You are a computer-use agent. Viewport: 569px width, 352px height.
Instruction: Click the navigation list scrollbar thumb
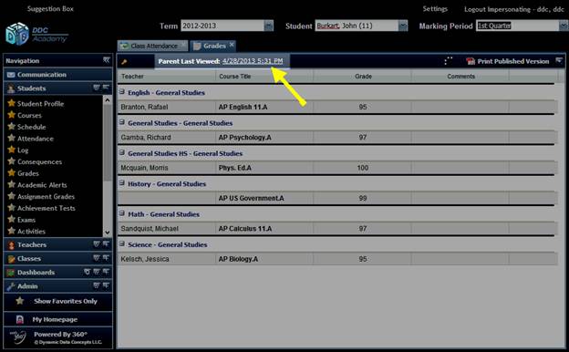(108, 143)
